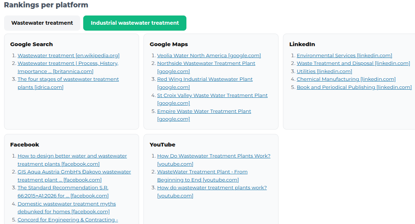Open Utilities LinkedIn link
The width and height of the screenshot is (415, 224).
(324, 71)
